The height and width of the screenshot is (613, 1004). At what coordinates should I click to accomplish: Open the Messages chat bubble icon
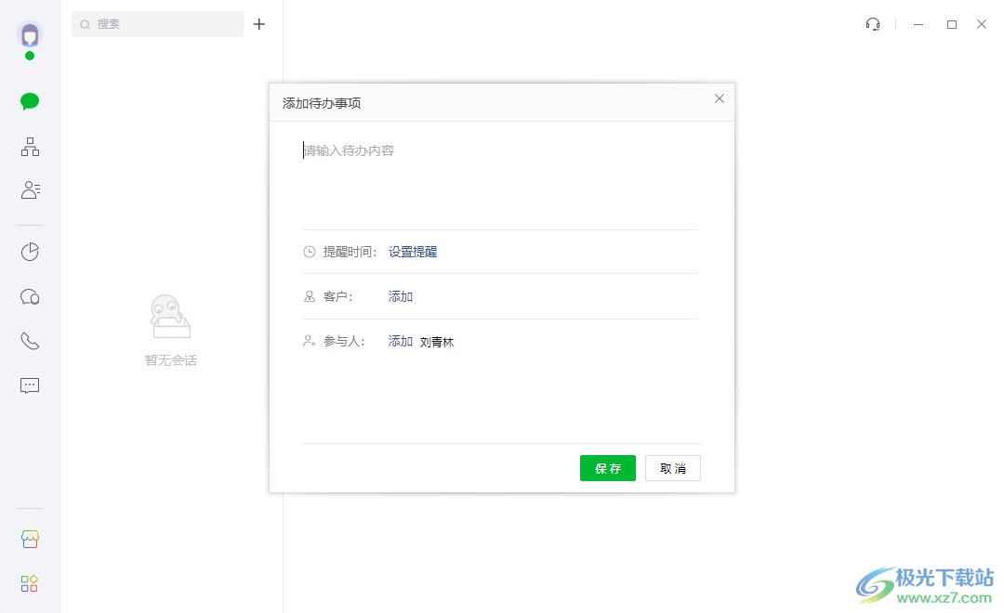(30, 102)
